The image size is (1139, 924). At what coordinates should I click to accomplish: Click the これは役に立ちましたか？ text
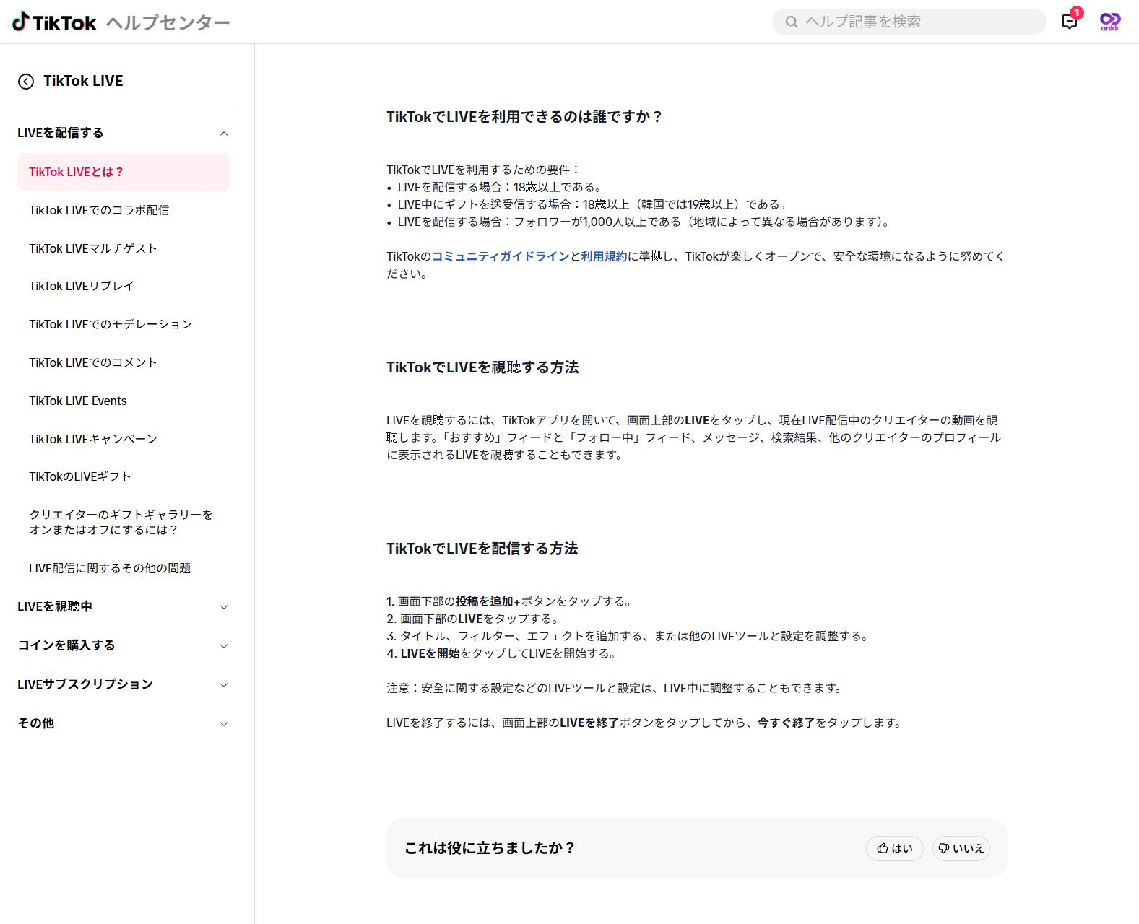(x=490, y=848)
